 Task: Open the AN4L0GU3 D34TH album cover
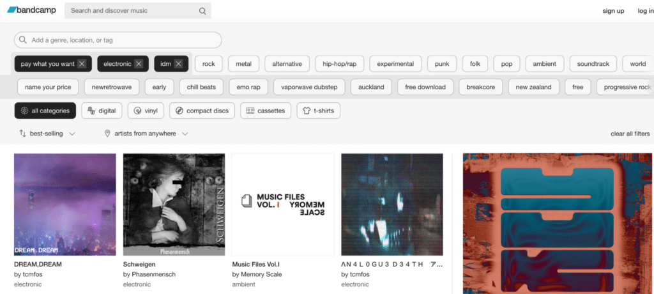tap(392, 205)
